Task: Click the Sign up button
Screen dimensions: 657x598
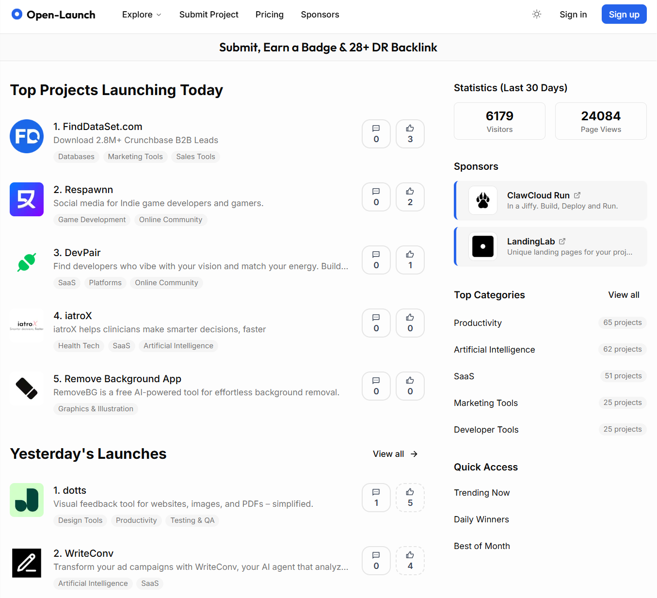Action: (624, 14)
